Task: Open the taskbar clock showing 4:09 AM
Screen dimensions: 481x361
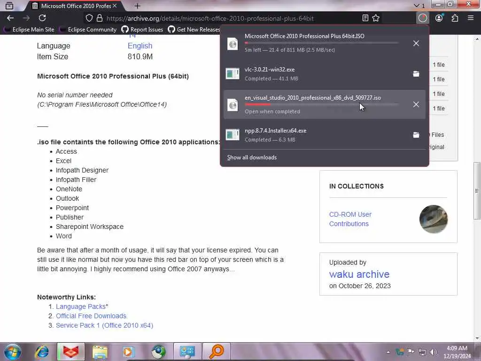Action: click(457, 352)
